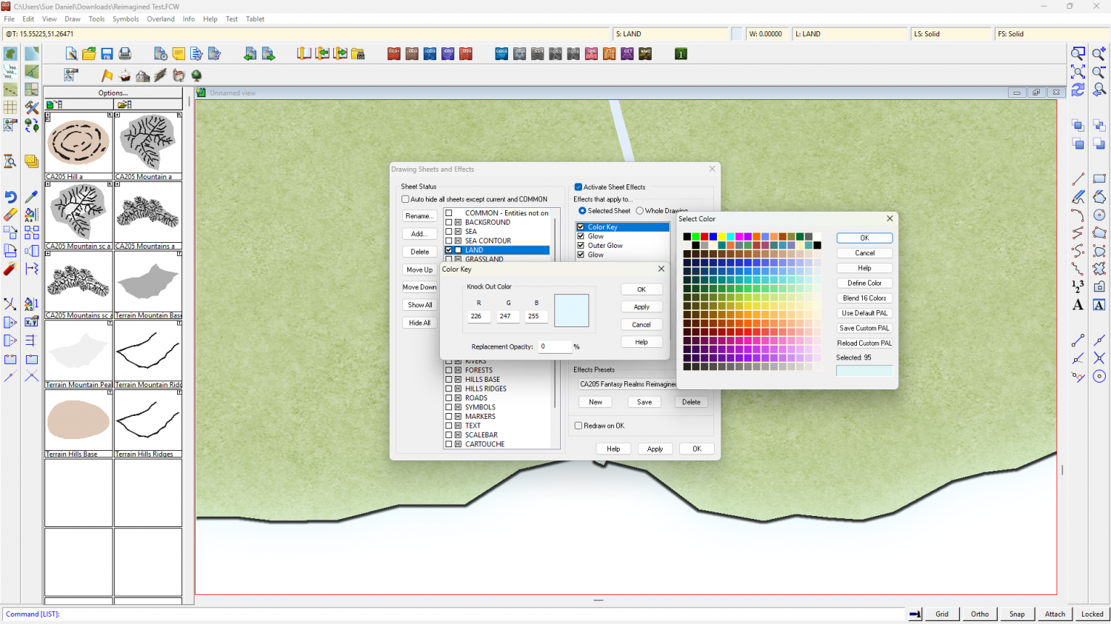
Task: Open the Symbols menu
Action: click(x=125, y=19)
